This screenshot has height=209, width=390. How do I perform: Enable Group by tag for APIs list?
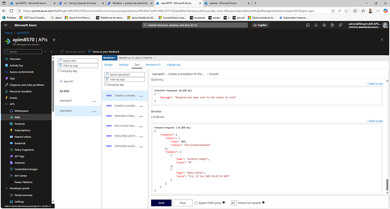tap(59, 71)
